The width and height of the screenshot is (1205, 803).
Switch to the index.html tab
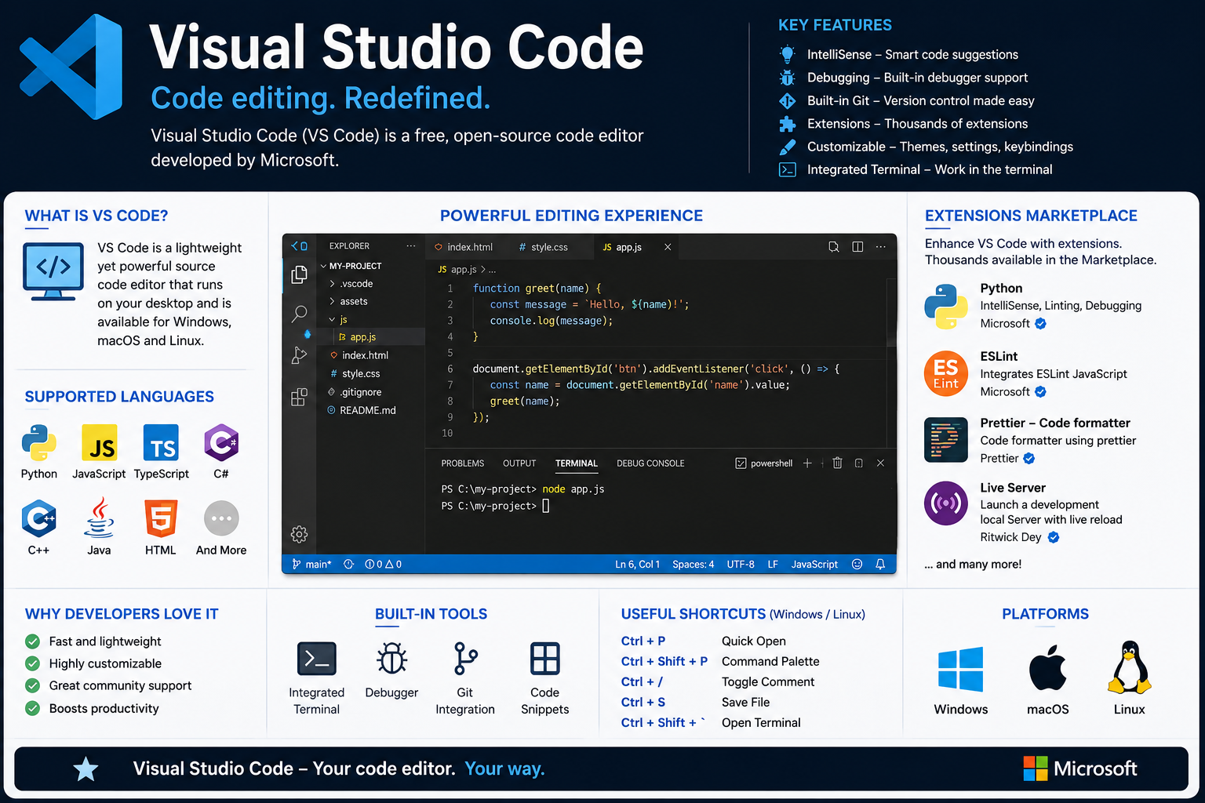coord(464,247)
